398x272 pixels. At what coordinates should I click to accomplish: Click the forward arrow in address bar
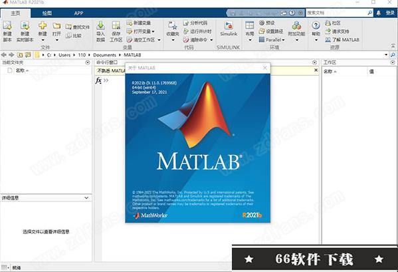(x=11, y=55)
